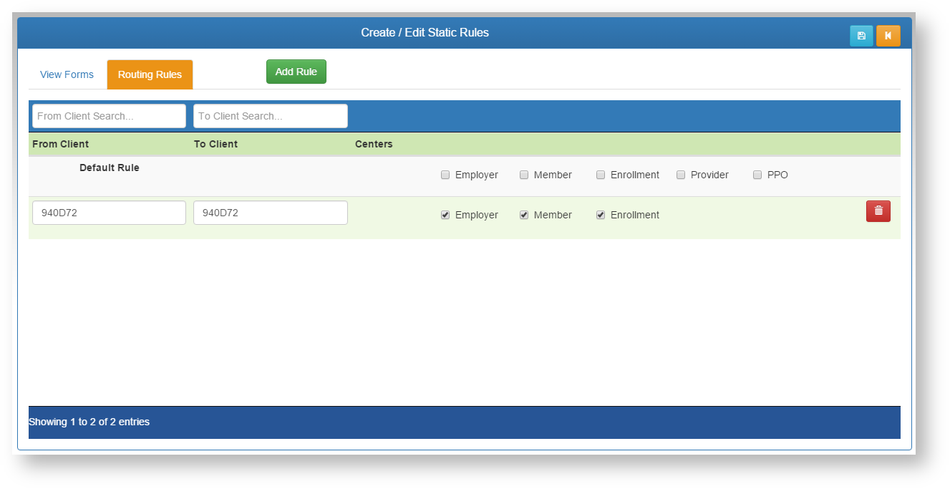
Task: Click the From Client column header
Action: click(x=61, y=144)
